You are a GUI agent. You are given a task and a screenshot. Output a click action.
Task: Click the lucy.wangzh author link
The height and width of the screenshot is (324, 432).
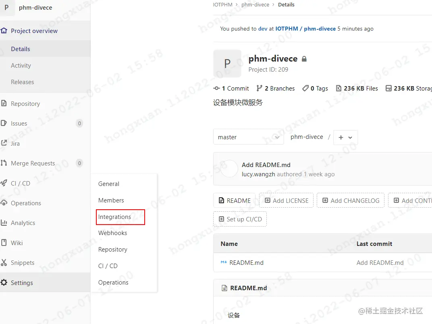click(x=258, y=174)
